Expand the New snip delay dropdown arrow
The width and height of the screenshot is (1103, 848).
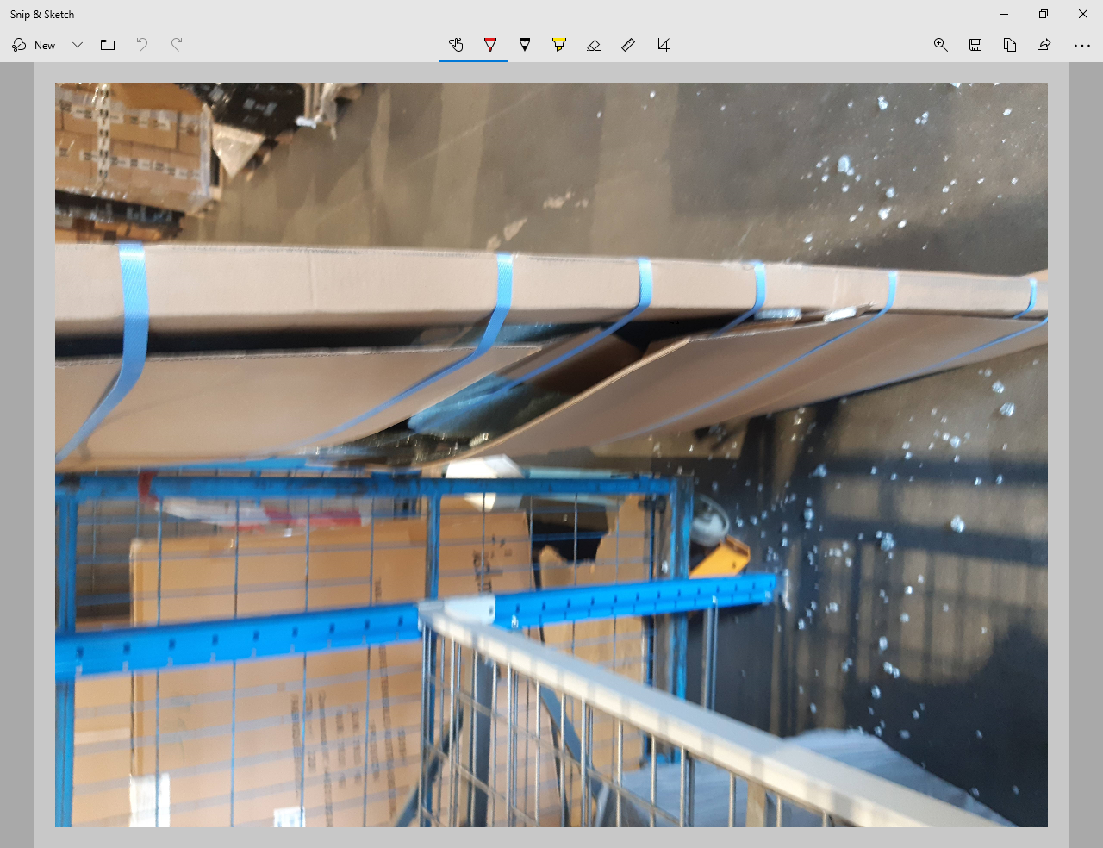pos(78,45)
